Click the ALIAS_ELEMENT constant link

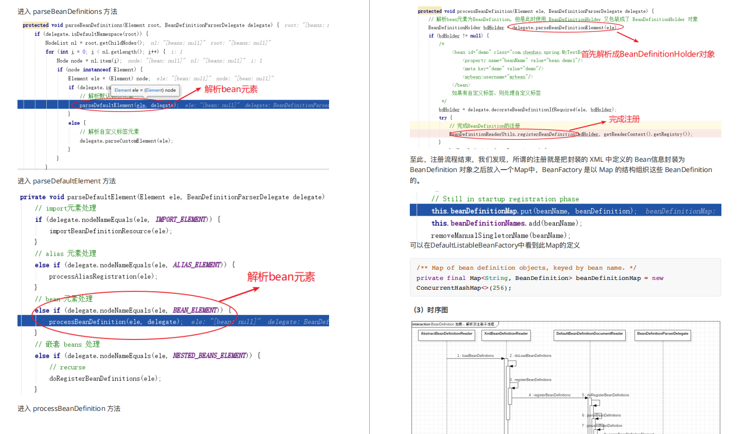click(x=195, y=265)
